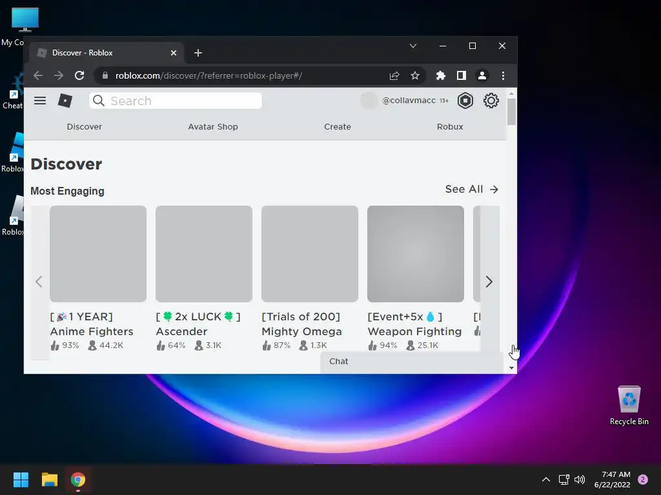Open the Windows Start menu

pos(21,480)
